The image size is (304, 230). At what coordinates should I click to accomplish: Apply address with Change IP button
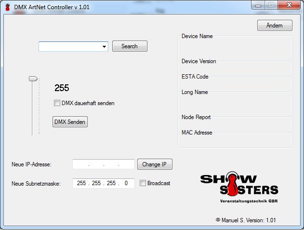(x=155, y=164)
